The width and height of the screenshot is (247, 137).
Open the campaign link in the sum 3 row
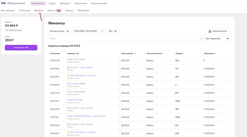click(x=76, y=84)
